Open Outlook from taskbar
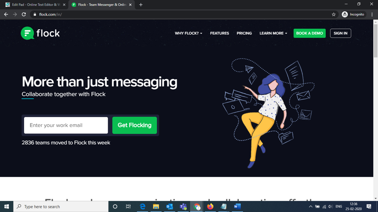378x212 pixels. pos(169,206)
